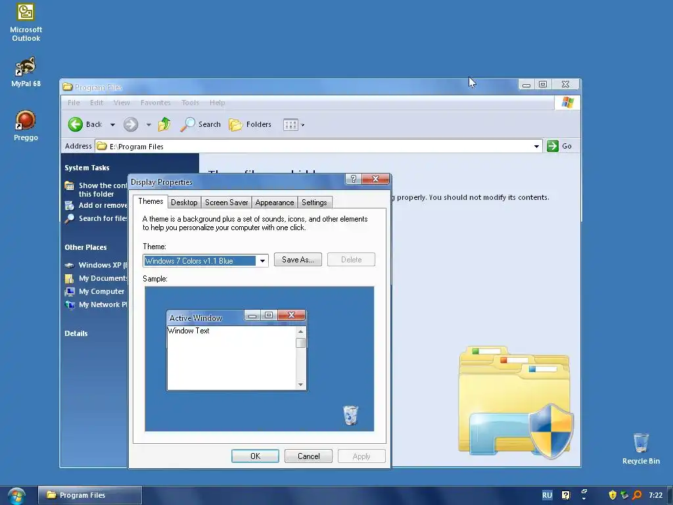The width and height of the screenshot is (673, 505).
Task: Open the Tools menu
Action: point(190,103)
